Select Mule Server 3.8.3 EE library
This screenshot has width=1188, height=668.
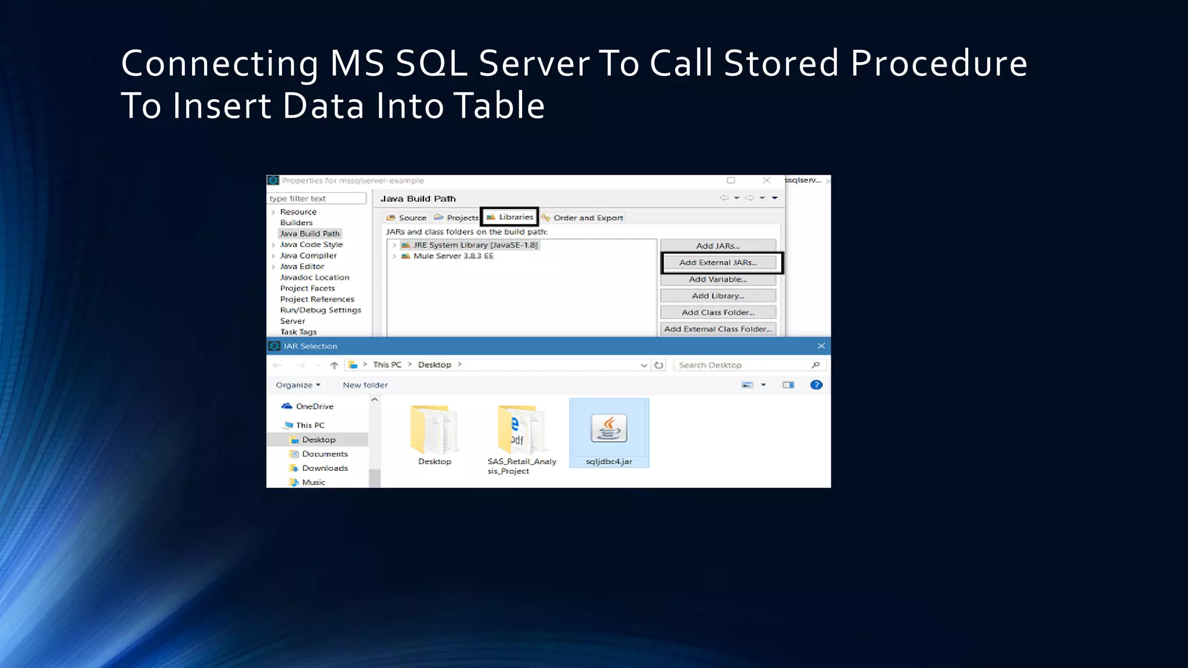[x=447, y=256]
